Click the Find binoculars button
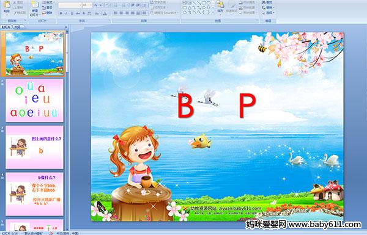The image size is (367, 235). tap(267, 2)
